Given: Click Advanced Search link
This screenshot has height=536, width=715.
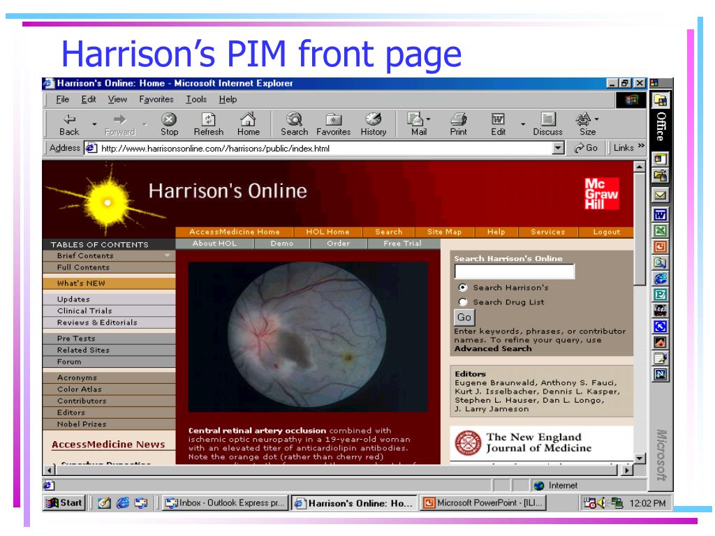Looking at the screenshot, I should tap(493, 349).
